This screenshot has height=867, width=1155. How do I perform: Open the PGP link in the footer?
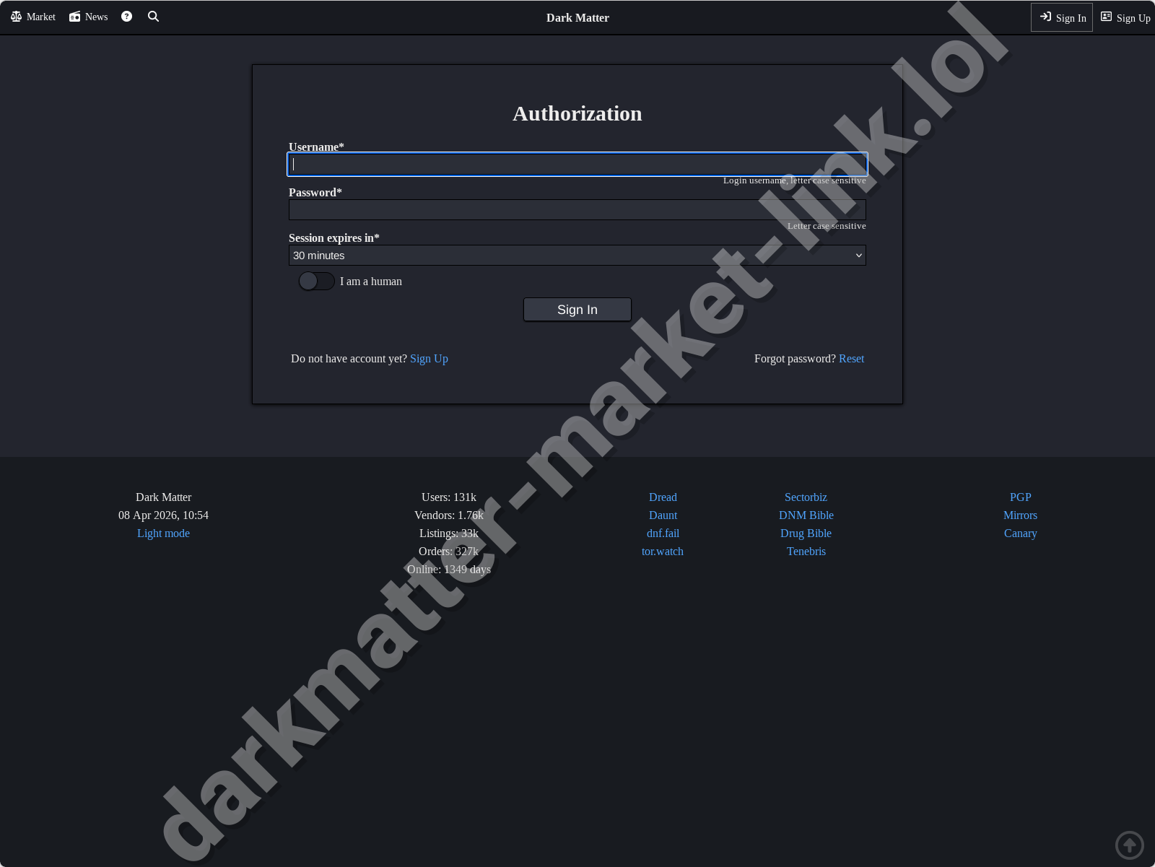pos(1020,497)
